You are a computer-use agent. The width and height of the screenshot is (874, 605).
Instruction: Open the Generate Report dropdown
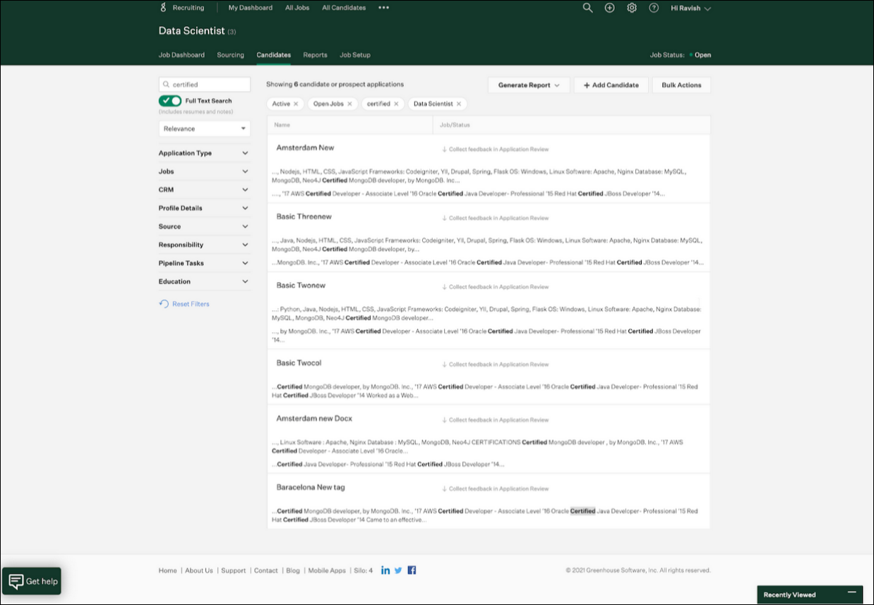pos(529,85)
